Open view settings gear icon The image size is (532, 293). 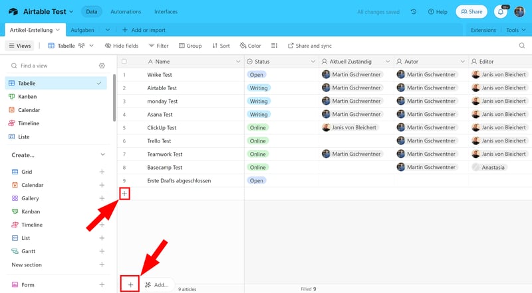point(102,66)
